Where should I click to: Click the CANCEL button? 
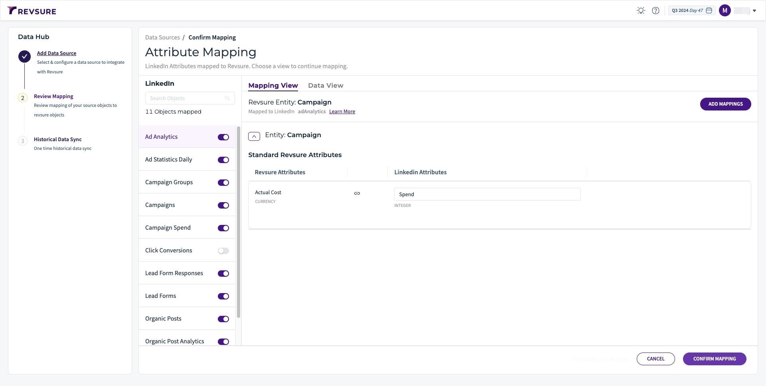tap(655, 359)
